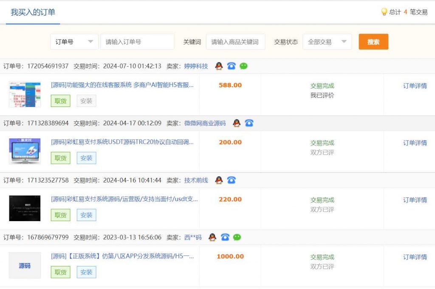Open product link 仿第八区APP分发系统源码
Screen dimensions: 435x289
[x=122, y=256]
